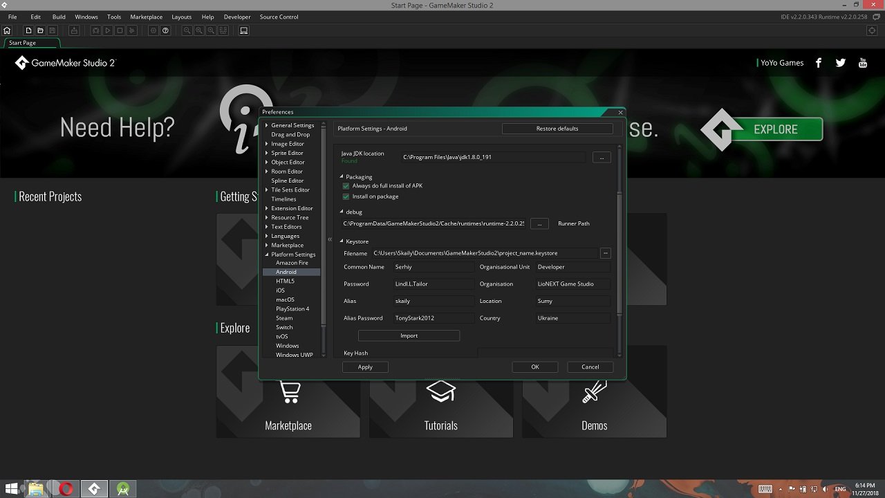This screenshot has width=885, height=498.
Task: Click the keystore Import button
Action: click(409, 335)
